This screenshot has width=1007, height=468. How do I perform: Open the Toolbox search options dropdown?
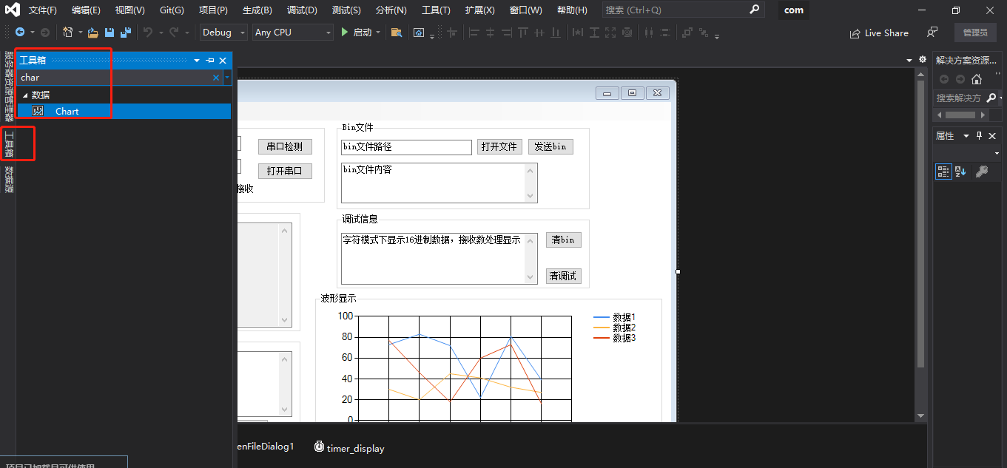tap(227, 77)
